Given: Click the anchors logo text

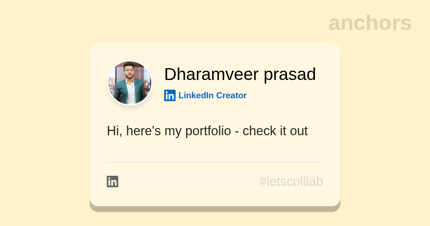Looking at the screenshot, I should coord(370,23).
